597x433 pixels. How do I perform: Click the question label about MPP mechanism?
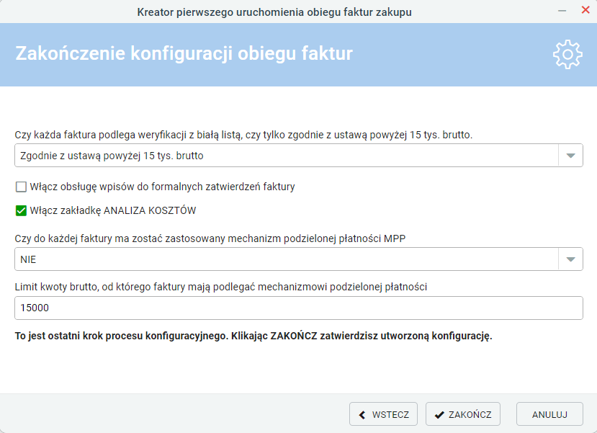pos(210,238)
